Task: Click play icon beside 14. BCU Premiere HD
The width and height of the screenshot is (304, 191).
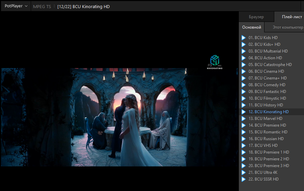Action: point(244,125)
